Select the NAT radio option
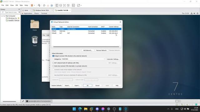200x112 pixels. pyautogui.click(x=53, y=63)
